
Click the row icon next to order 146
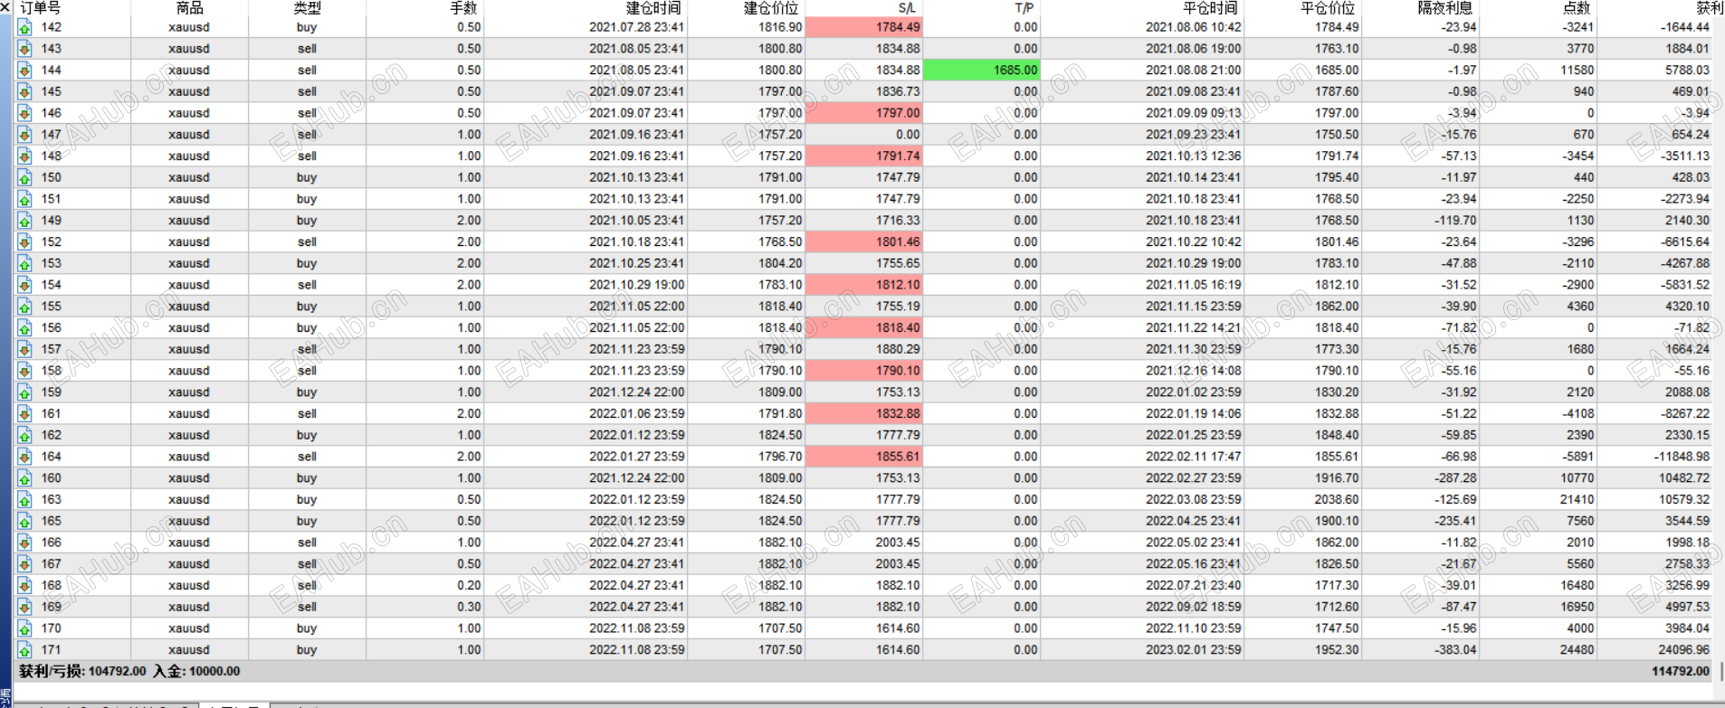pyautogui.click(x=24, y=113)
